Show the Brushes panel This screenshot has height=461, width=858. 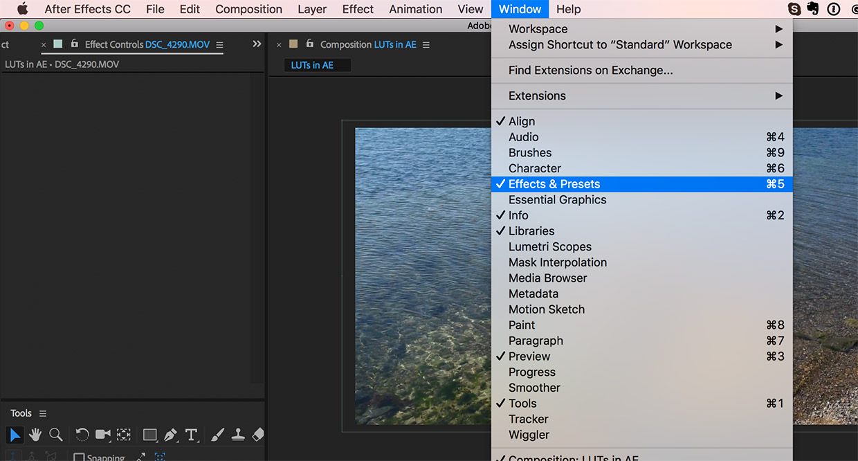[642, 153]
